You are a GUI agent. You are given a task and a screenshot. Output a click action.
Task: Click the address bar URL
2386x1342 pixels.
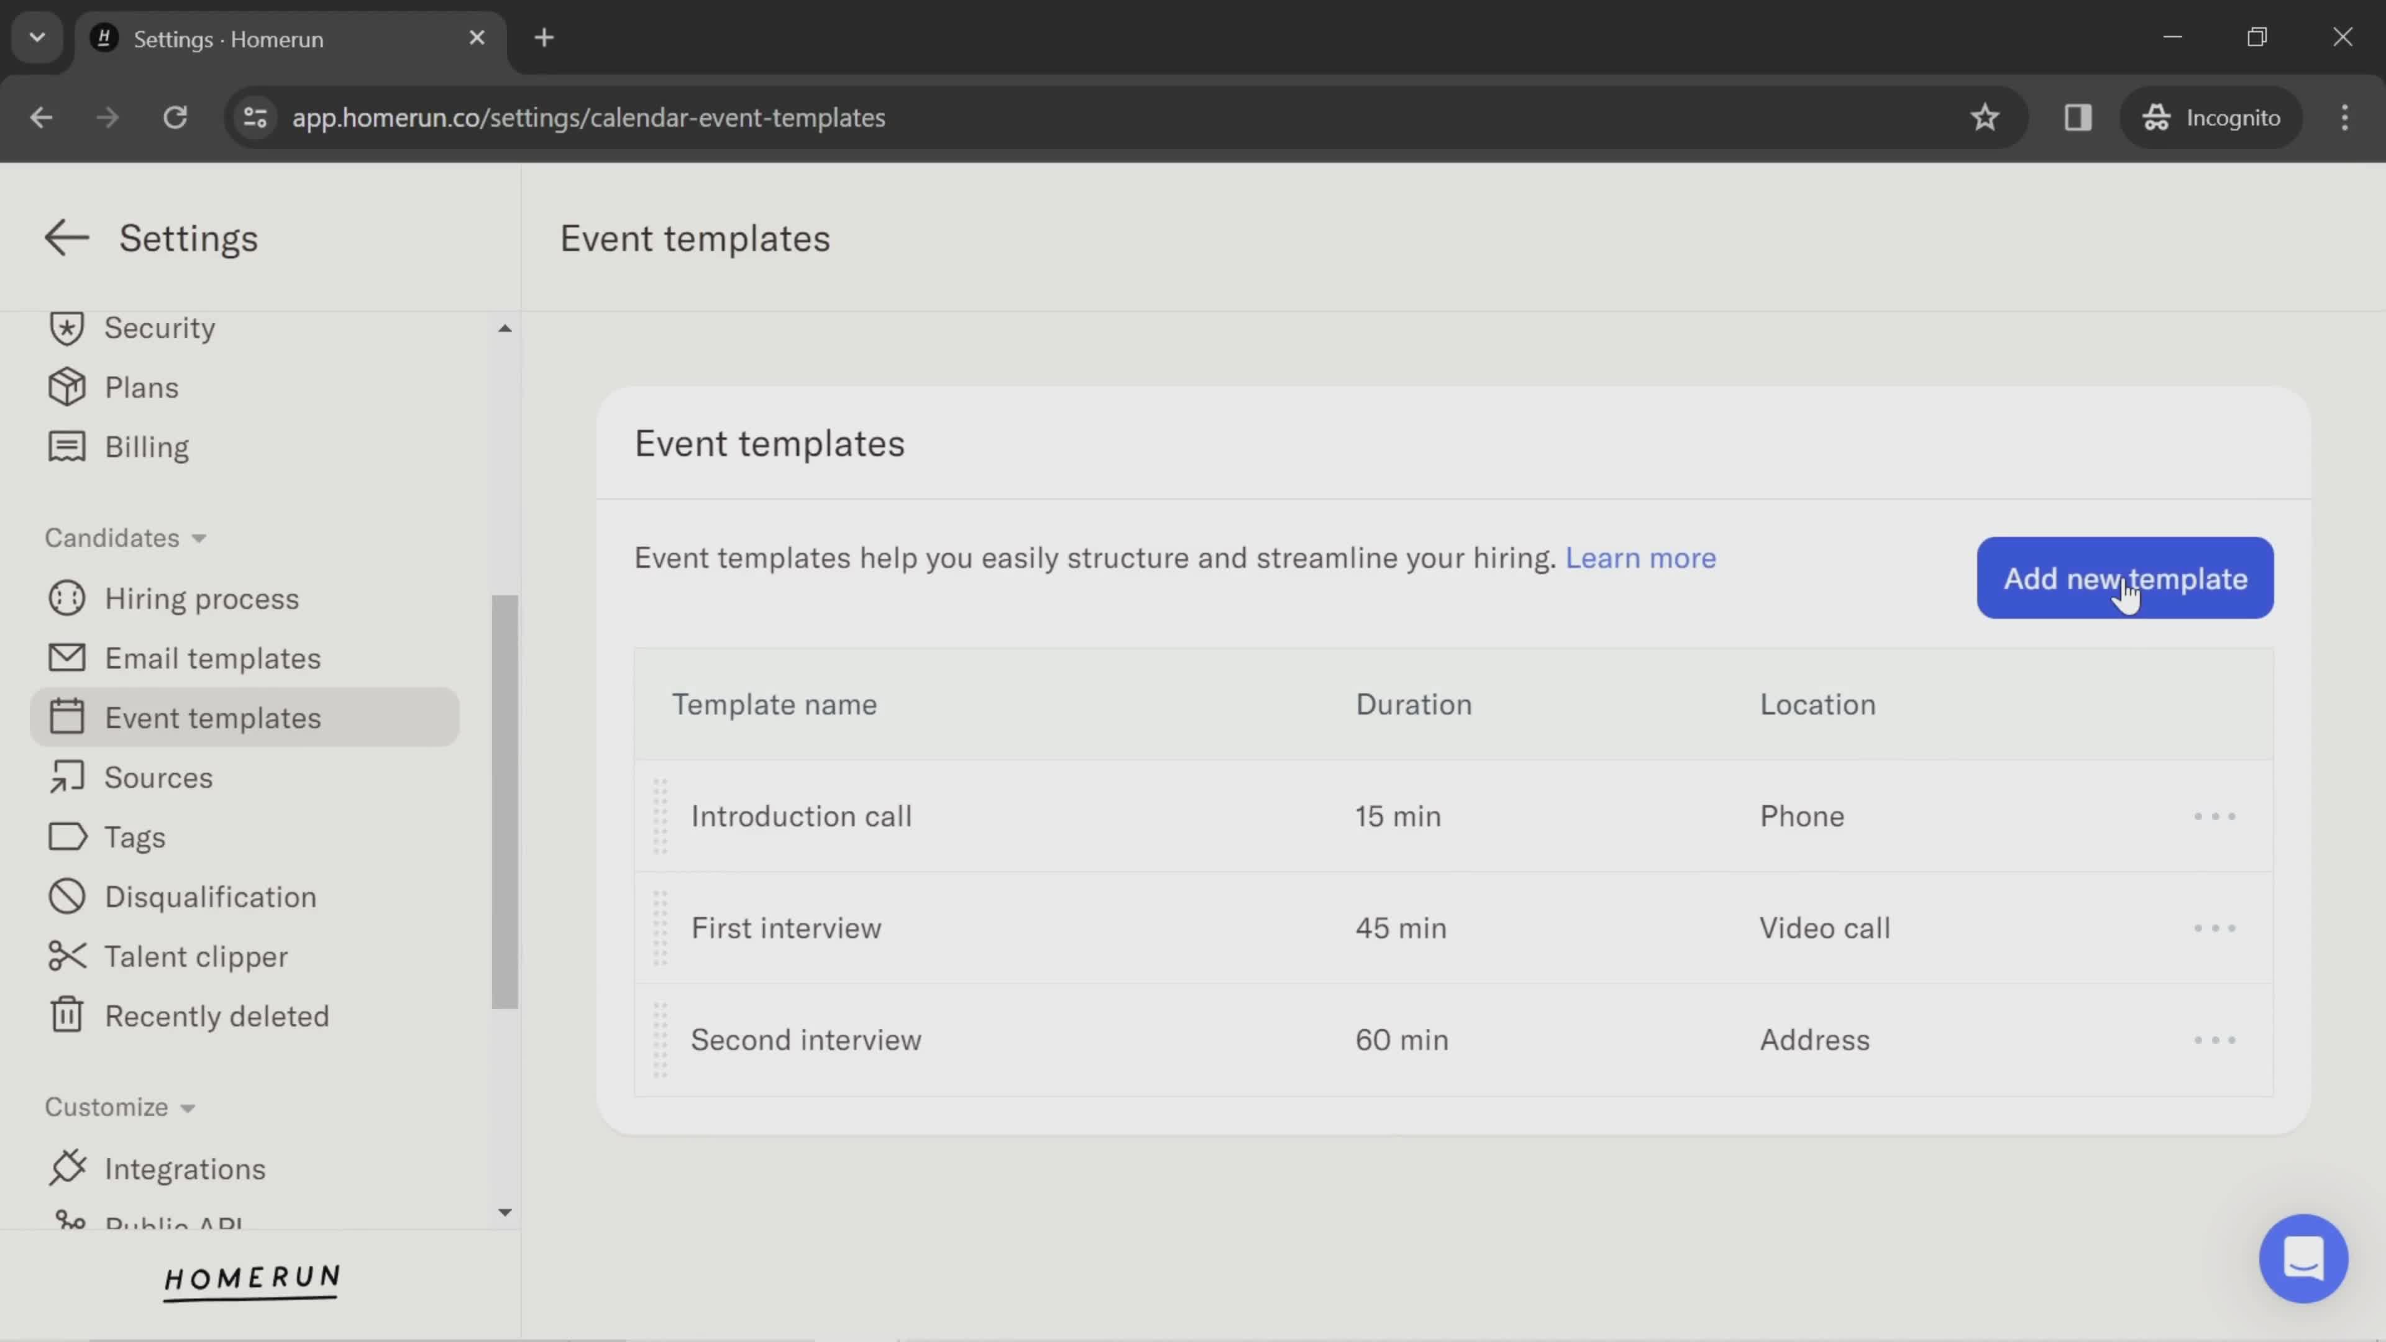coord(589,117)
